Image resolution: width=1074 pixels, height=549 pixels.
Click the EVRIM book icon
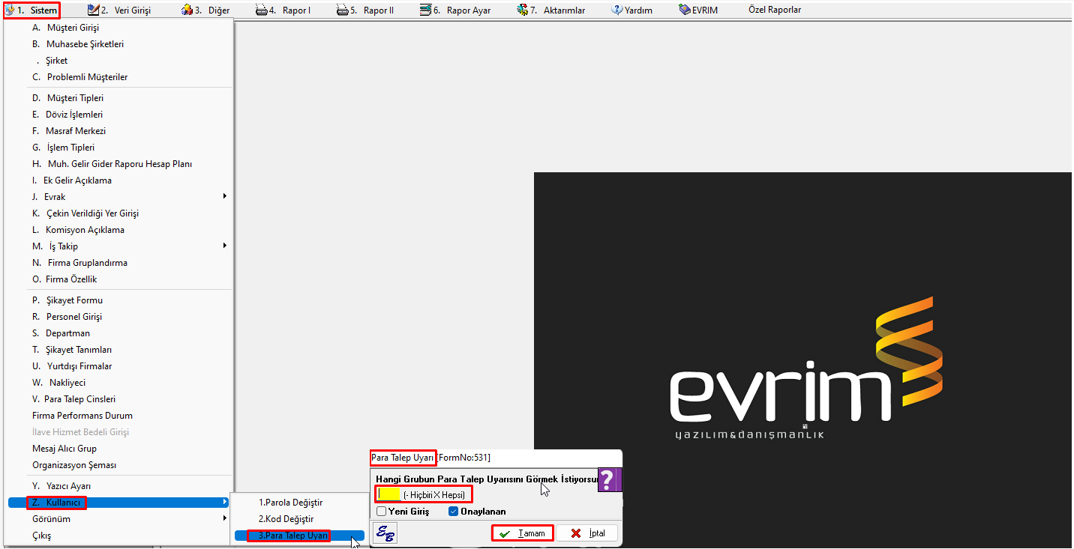click(685, 10)
